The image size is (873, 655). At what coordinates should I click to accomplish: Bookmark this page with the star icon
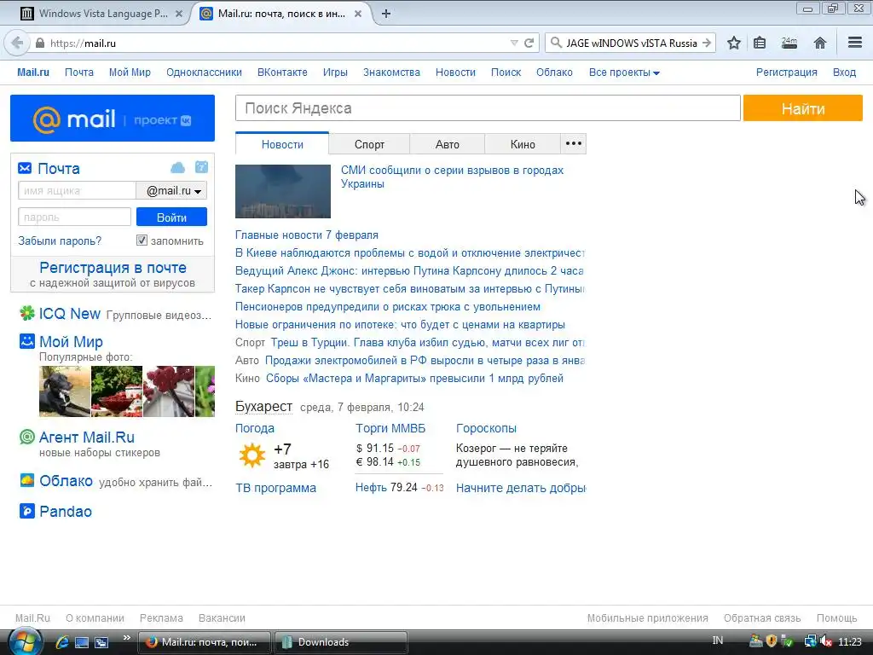(x=734, y=43)
